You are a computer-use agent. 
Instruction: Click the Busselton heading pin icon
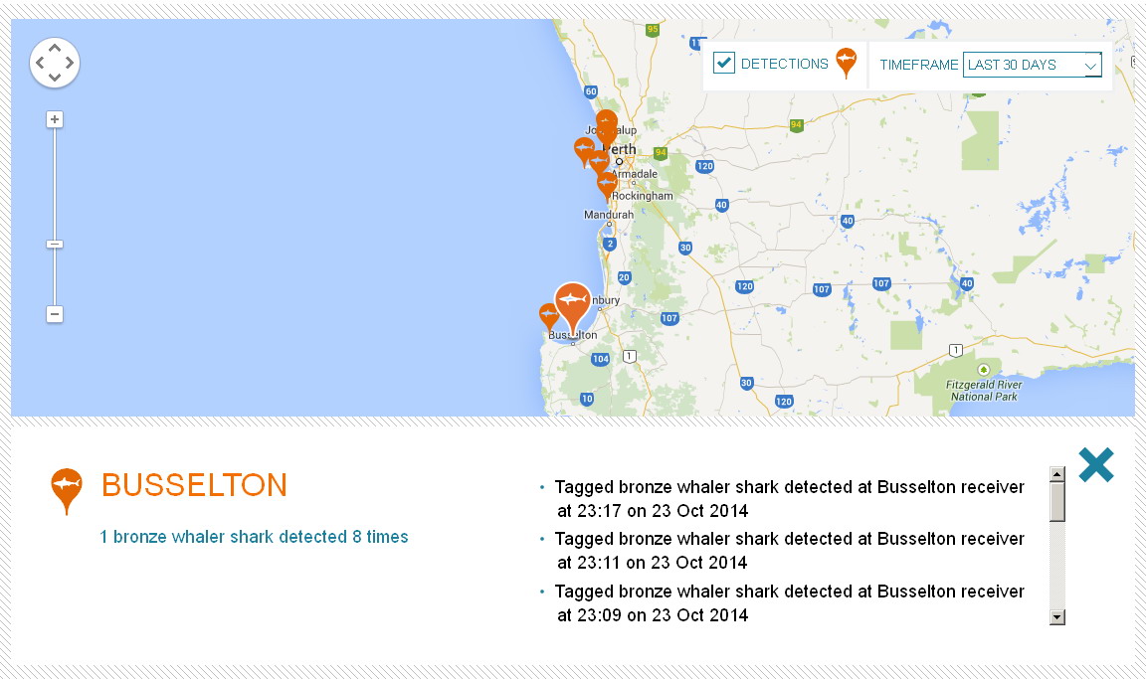point(67,491)
